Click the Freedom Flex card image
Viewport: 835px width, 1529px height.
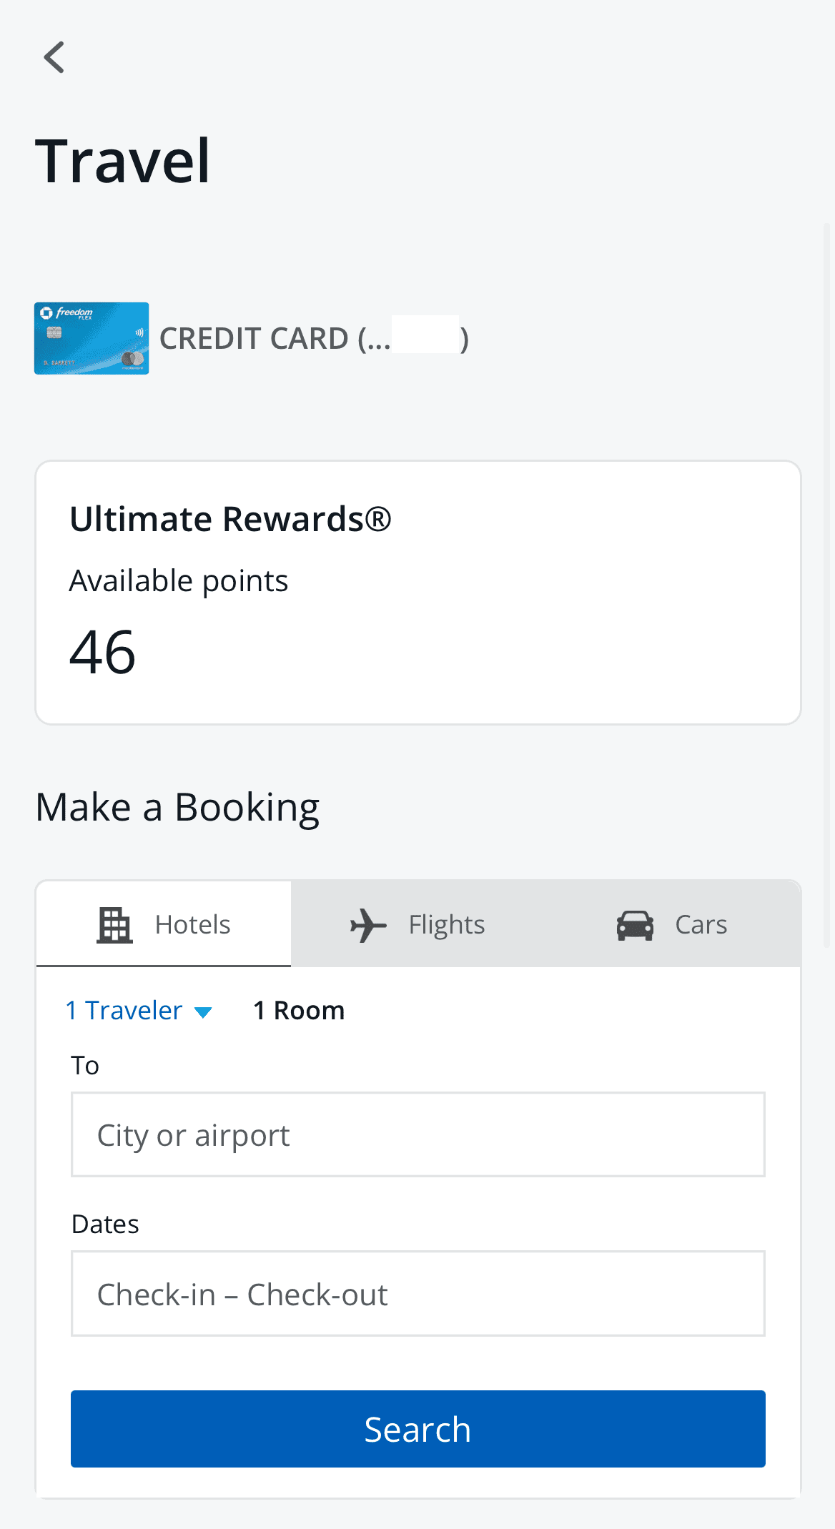coord(92,338)
